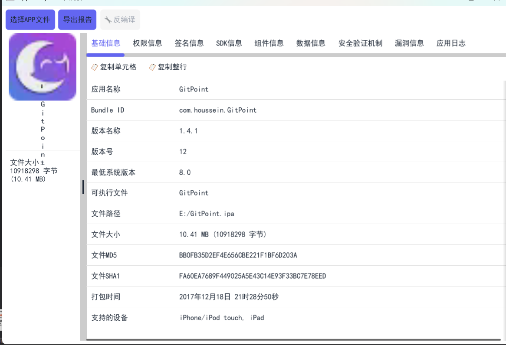Switch to the 漏洞信息 tab
The height and width of the screenshot is (345, 506).
pyautogui.click(x=410, y=43)
